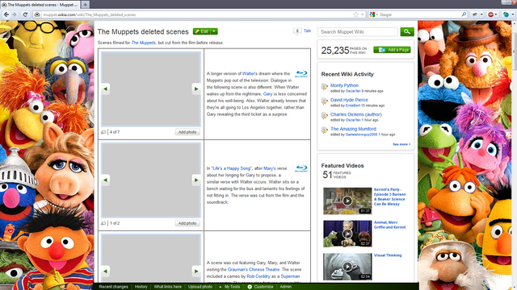
Task: Show previous photo in Walter's dream gallery
Action: pyautogui.click(x=106, y=89)
